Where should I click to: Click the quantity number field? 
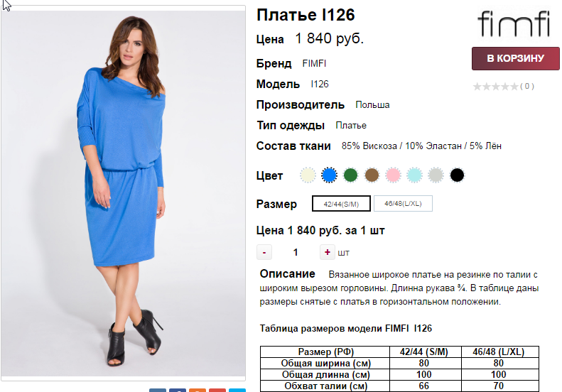pyautogui.click(x=296, y=252)
